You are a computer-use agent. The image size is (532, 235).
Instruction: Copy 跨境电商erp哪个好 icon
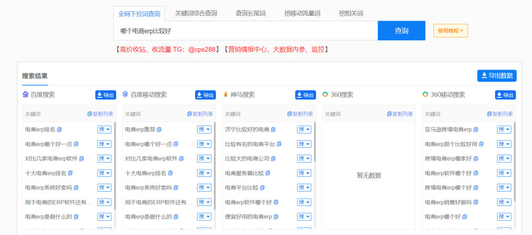point(476,188)
